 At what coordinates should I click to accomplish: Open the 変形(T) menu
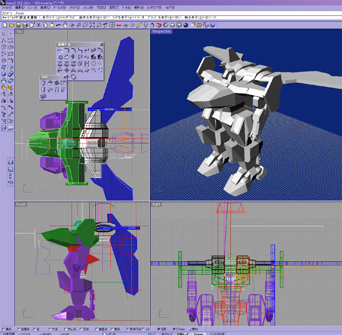coord(113,7)
